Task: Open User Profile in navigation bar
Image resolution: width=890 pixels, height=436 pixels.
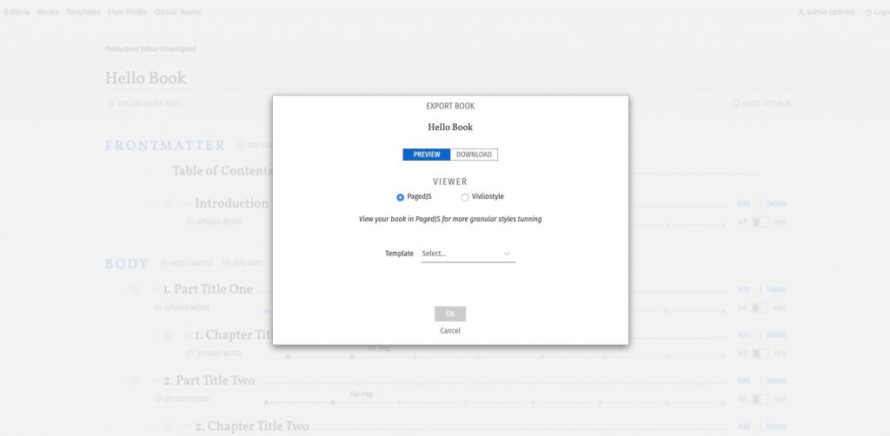Action: click(128, 12)
